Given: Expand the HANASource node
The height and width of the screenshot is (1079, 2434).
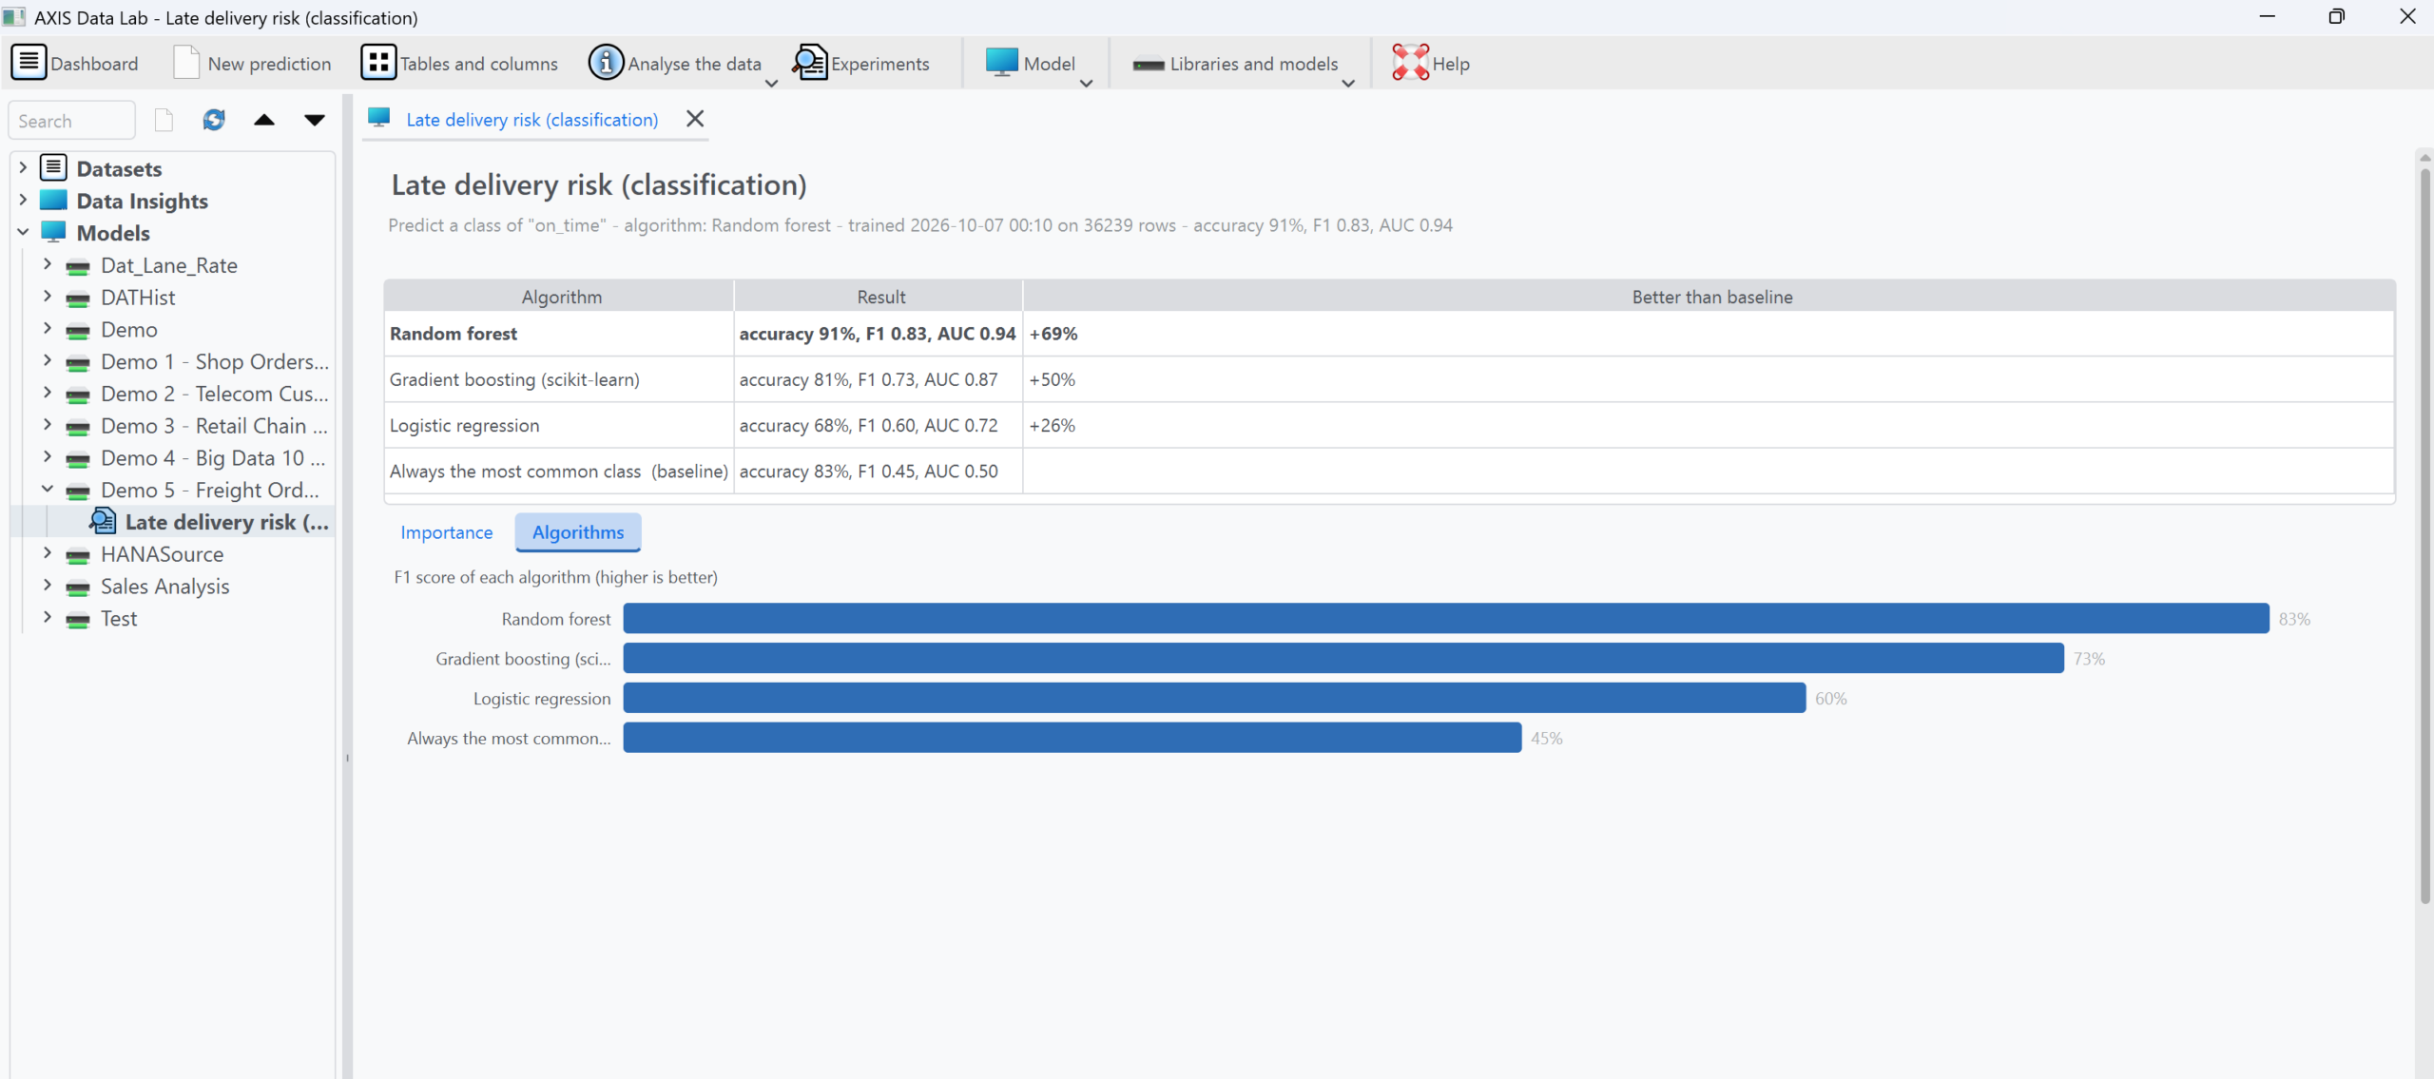Looking at the screenshot, I should tap(48, 554).
